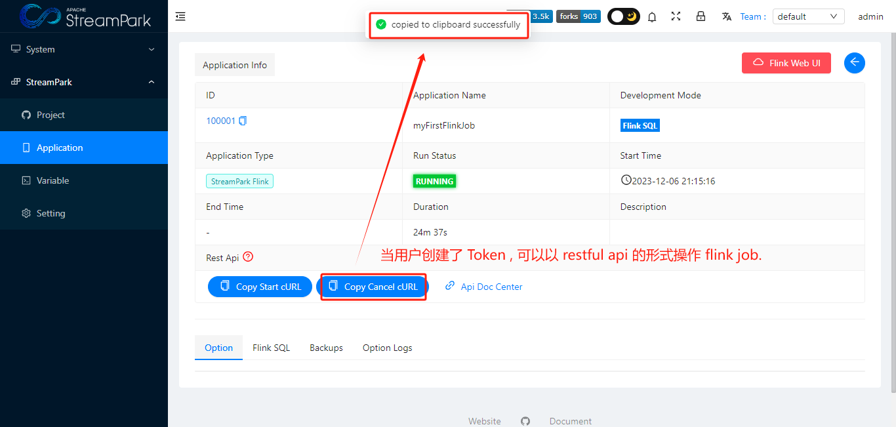
Task: Open the Option Logs tab
Action: [387, 347]
